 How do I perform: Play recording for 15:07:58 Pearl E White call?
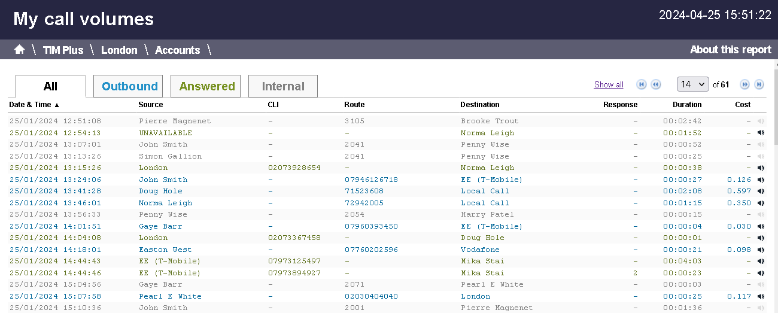[x=761, y=296]
